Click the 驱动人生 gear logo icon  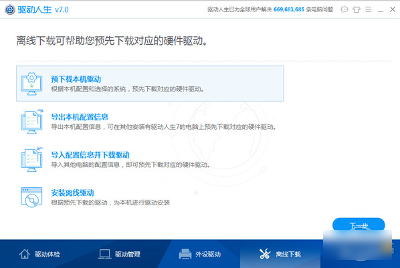10,9
